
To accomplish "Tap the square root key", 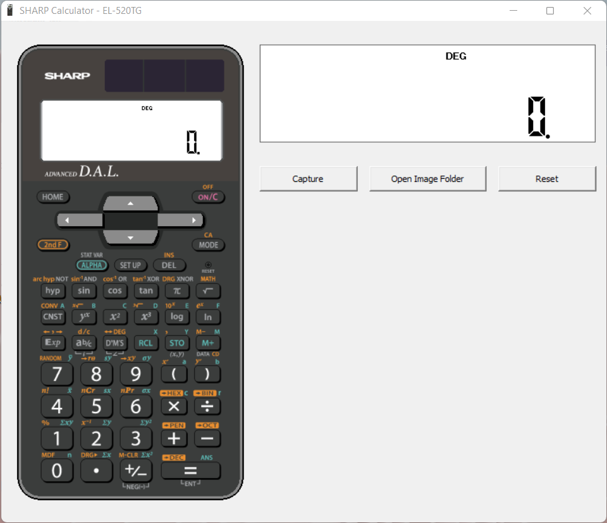I will 208,291.
